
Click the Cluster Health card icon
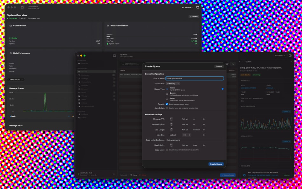coord(10,26)
